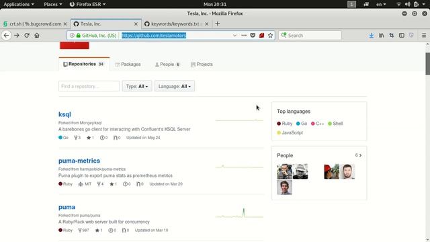This screenshot has height=242, width=430.
Task: Click the Firefox Search box
Action: point(310,36)
